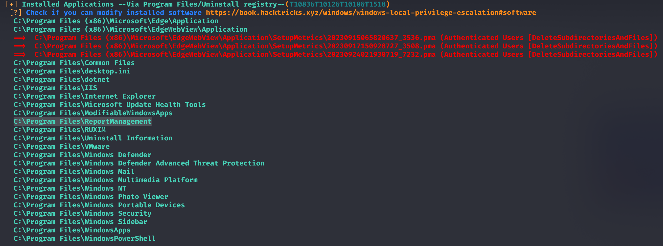The height and width of the screenshot is (246, 663).
Task: Open the book.hacktricks.xyz privilege escalation link
Action: 371,13
